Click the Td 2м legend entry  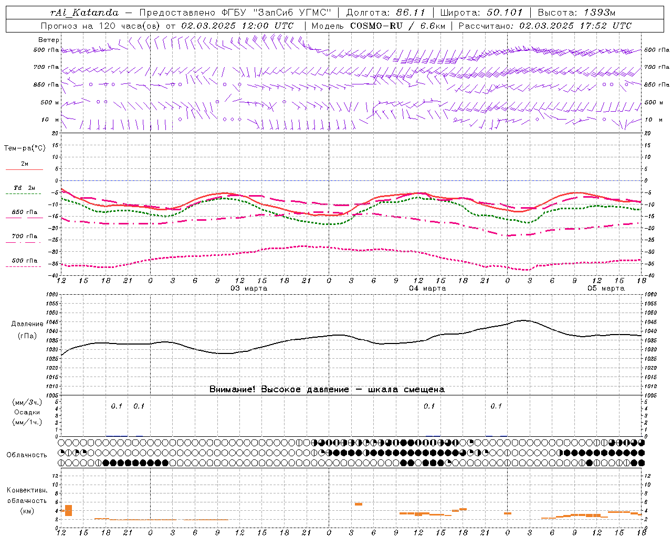pyautogui.click(x=25, y=188)
